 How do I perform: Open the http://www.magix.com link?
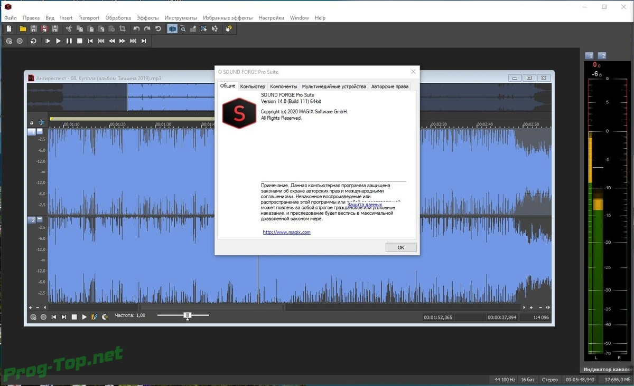[x=287, y=233]
